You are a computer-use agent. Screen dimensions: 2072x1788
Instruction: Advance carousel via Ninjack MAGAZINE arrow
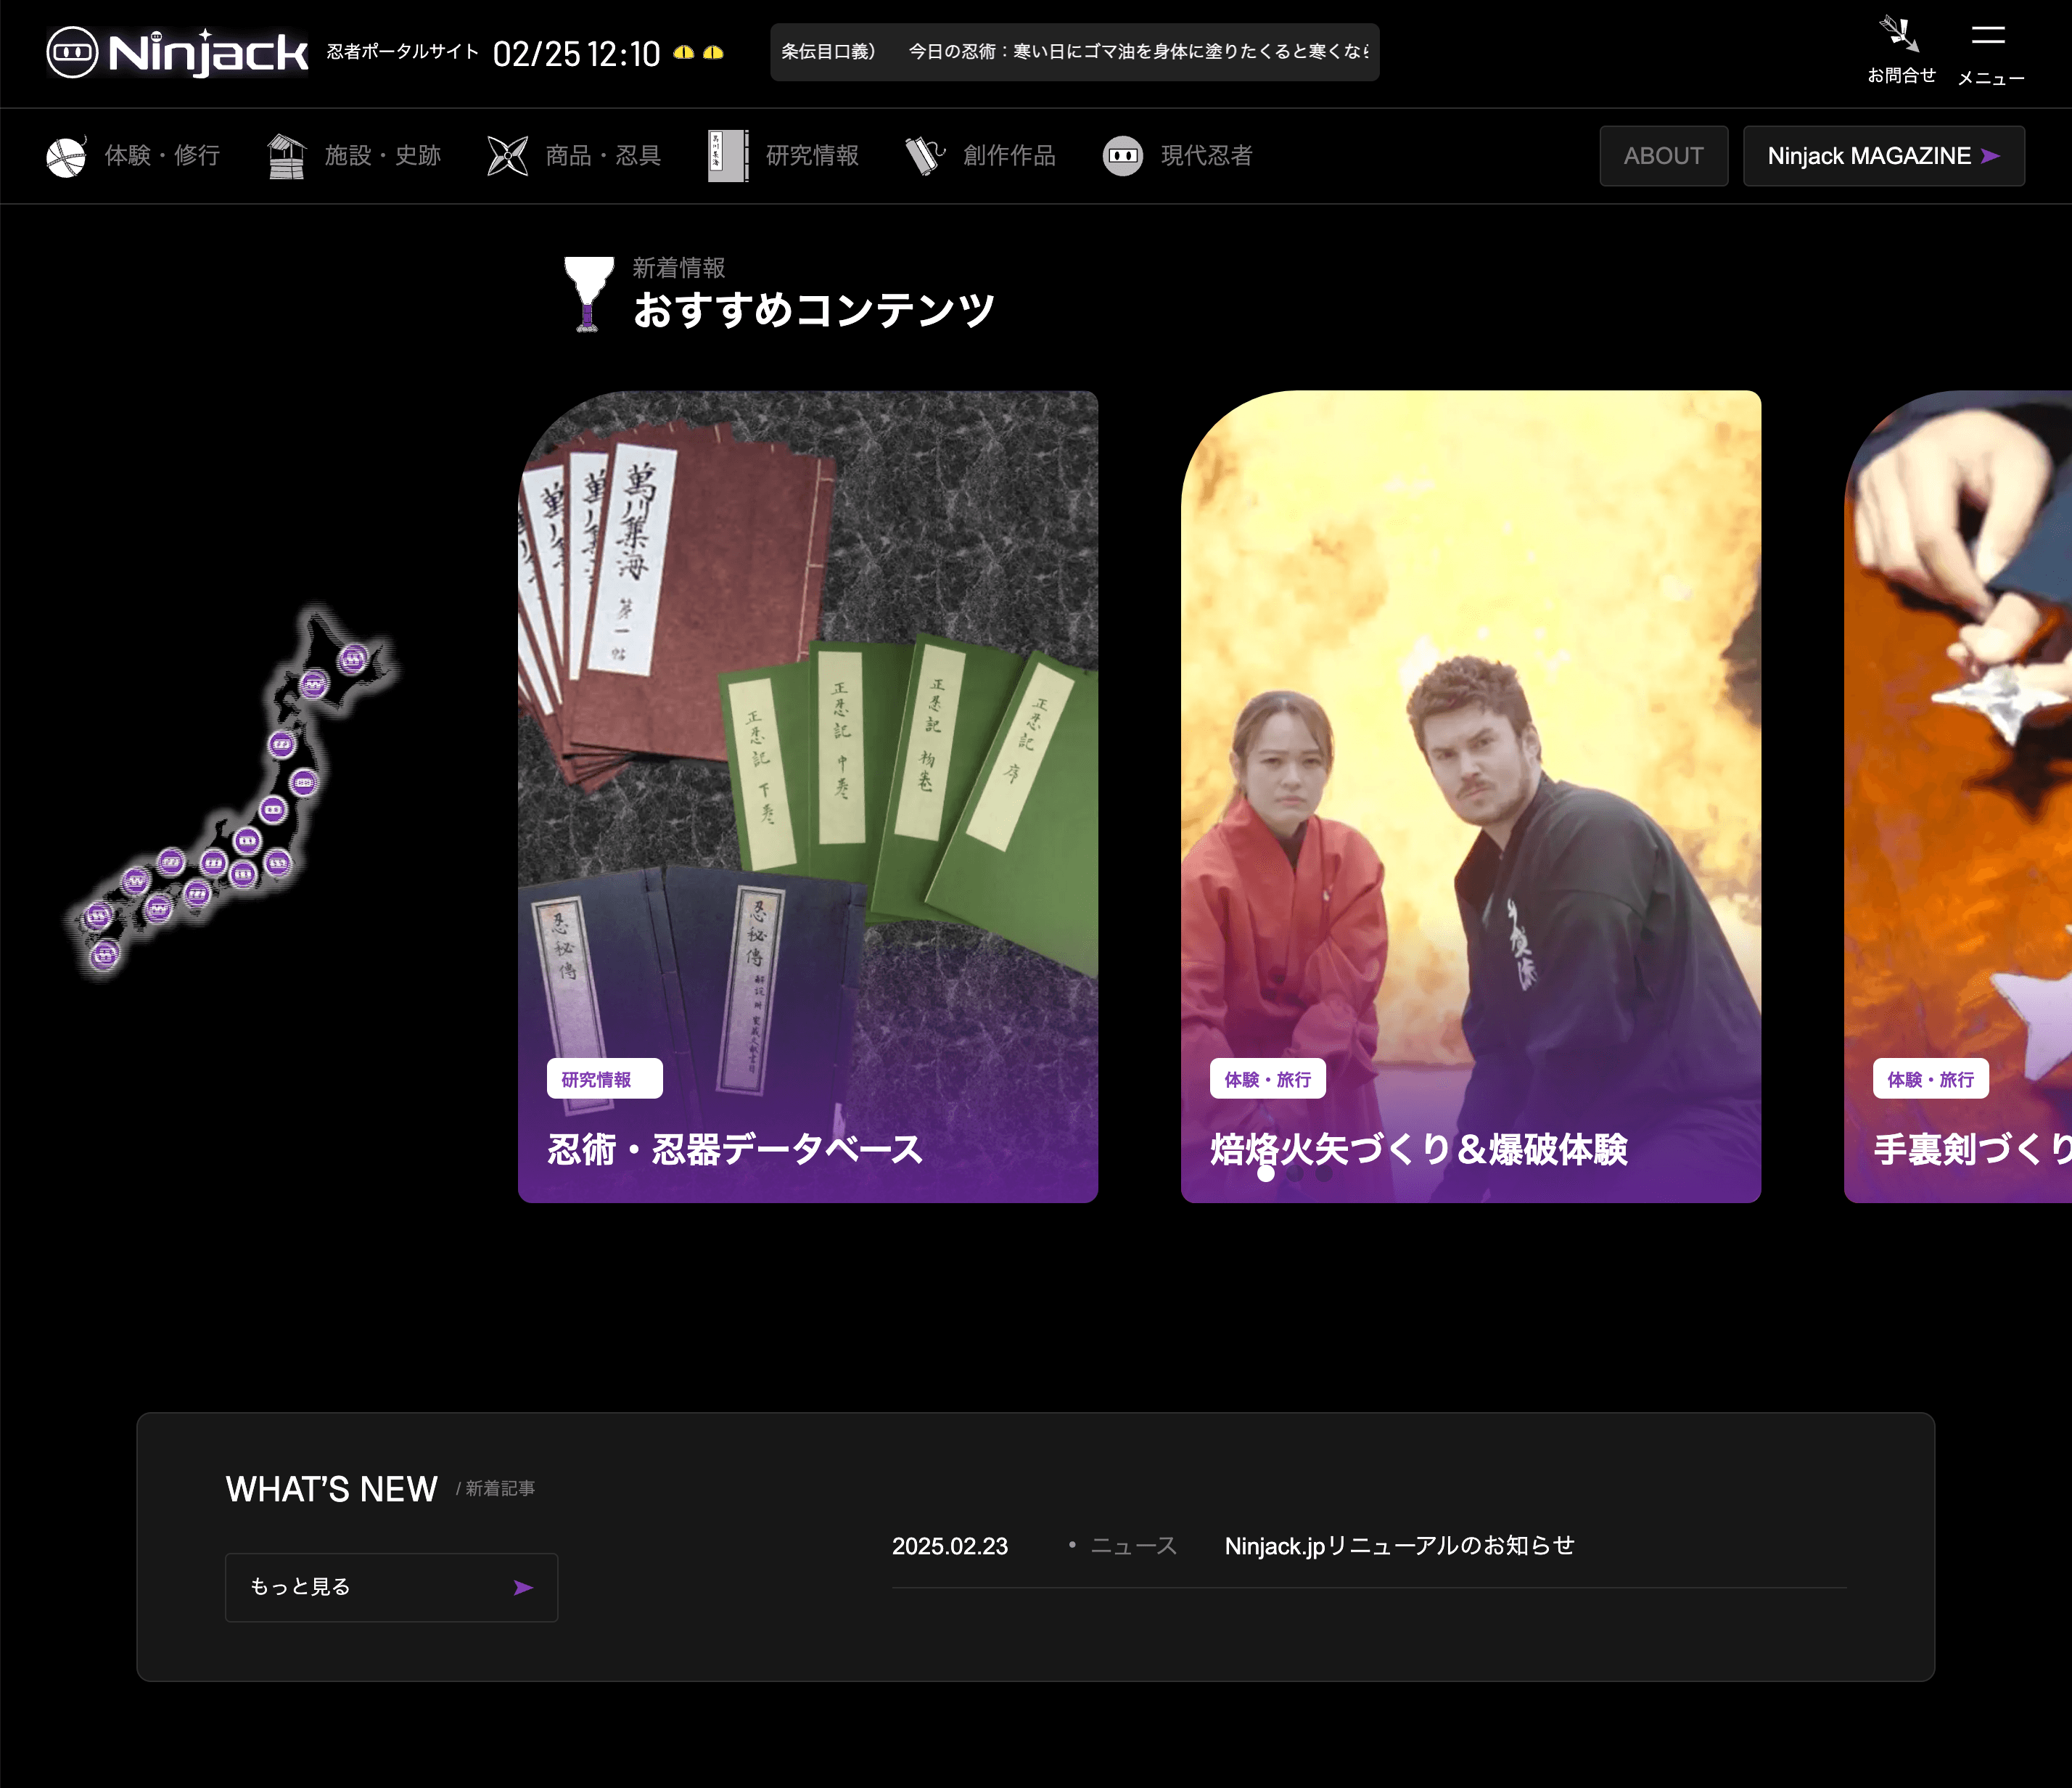coord(1990,156)
